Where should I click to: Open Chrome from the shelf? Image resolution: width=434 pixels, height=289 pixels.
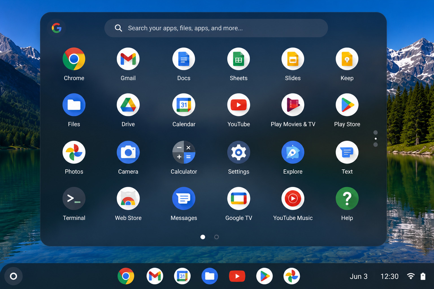coord(126,276)
